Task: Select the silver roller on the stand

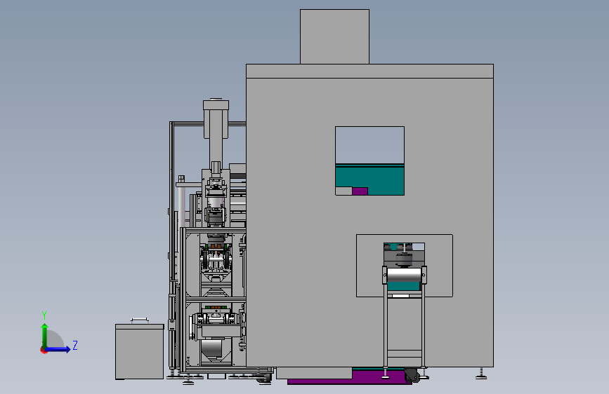Action: [404, 275]
